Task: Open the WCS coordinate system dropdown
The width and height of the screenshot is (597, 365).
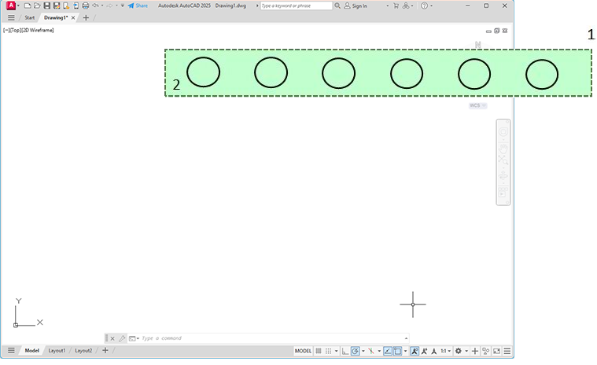Action: pyautogui.click(x=477, y=105)
